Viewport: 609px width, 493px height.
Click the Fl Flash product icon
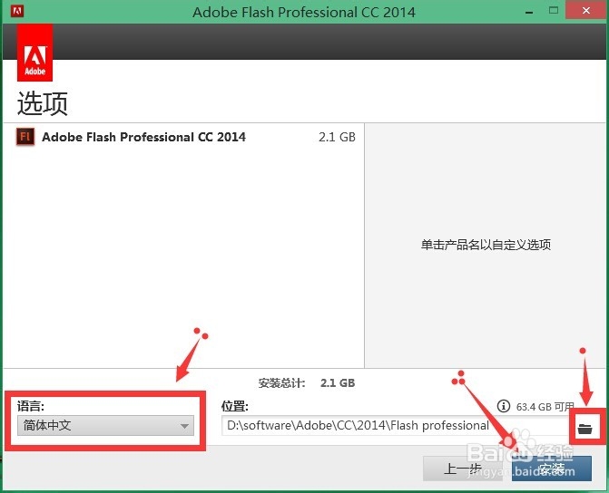(x=25, y=137)
